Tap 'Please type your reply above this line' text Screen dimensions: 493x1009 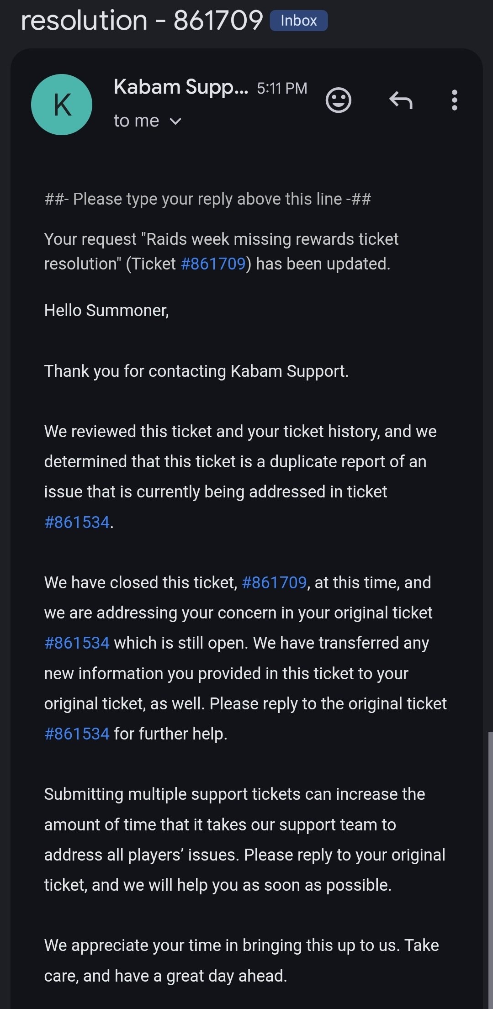[207, 199]
